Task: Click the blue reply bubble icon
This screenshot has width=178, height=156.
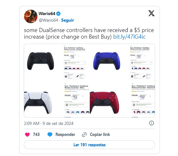Action: point(50,134)
